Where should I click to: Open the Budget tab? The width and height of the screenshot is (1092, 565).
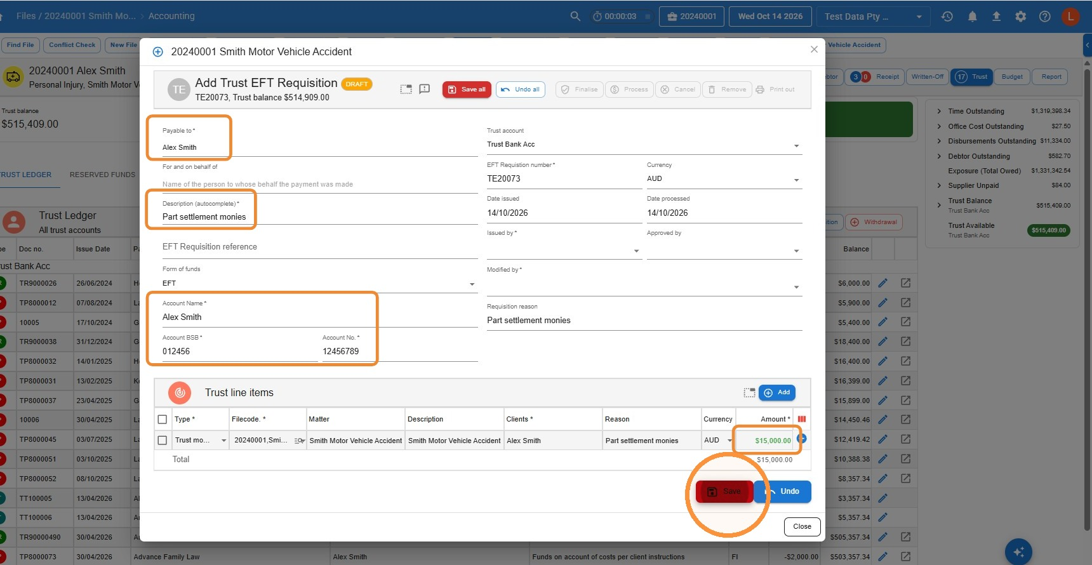tap(1012, 77)
